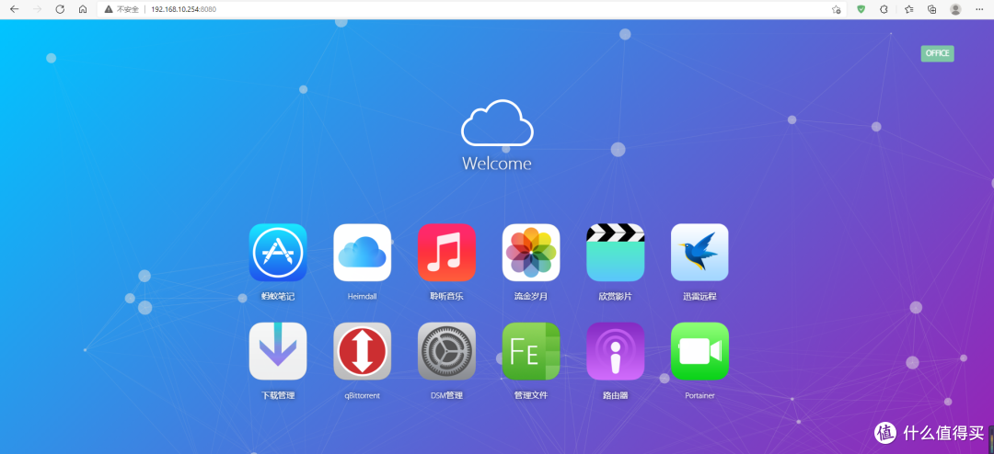Open the DSM管理 gear icon
The height and width of the screenshot is (454, 994).
pos(446,351)
